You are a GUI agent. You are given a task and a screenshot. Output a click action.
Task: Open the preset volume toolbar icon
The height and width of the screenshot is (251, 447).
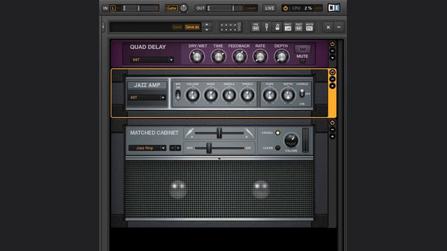[288, 27]
